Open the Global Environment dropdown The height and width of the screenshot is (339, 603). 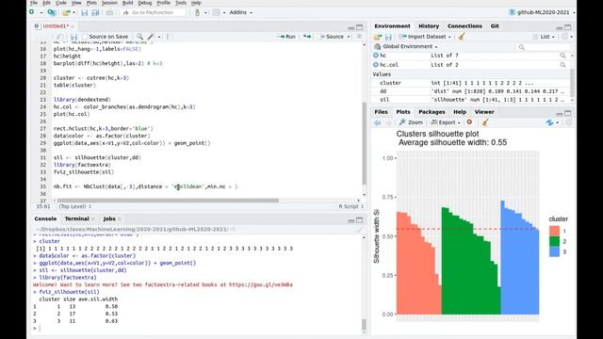click(406, 46)
